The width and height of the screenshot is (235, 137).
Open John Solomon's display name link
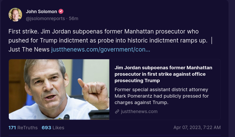(x=41, y=11)
